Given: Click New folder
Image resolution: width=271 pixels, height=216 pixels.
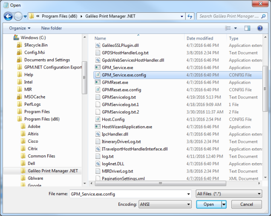Looking at the screenshot, I should (x=51, y=28).
